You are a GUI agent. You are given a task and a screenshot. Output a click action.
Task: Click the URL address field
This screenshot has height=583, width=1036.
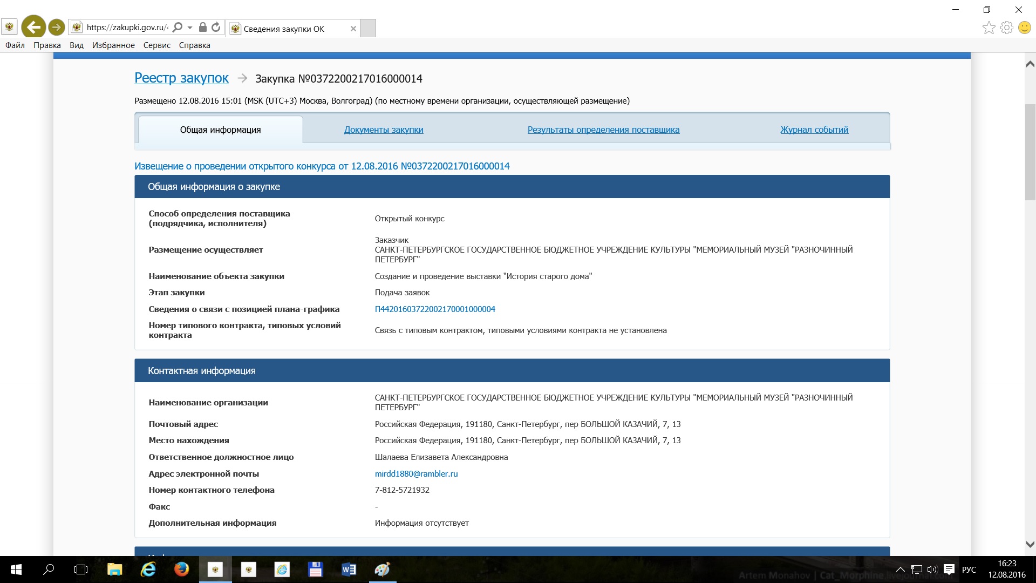(127, 28)
